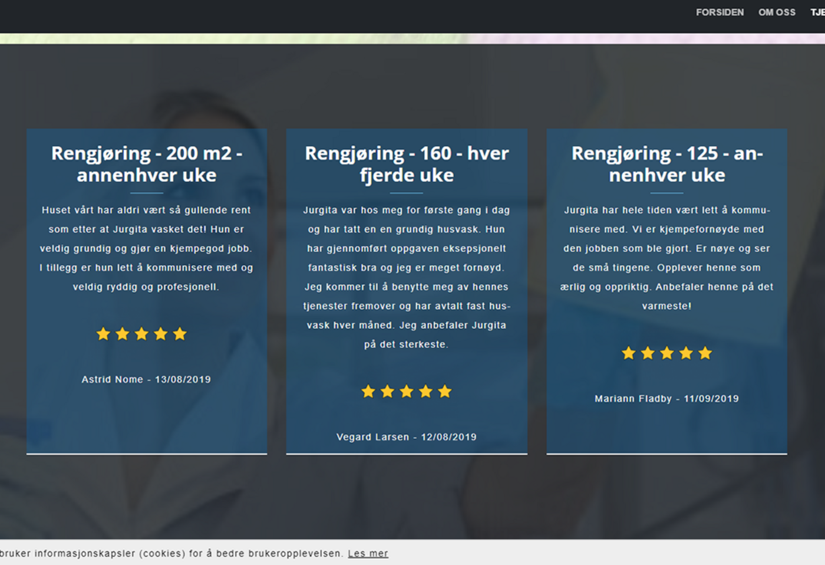The width and height of the screenshot is (825, 565).
Task: Click the cookie notice text in bottom bar
Action: tap(171, 553)
